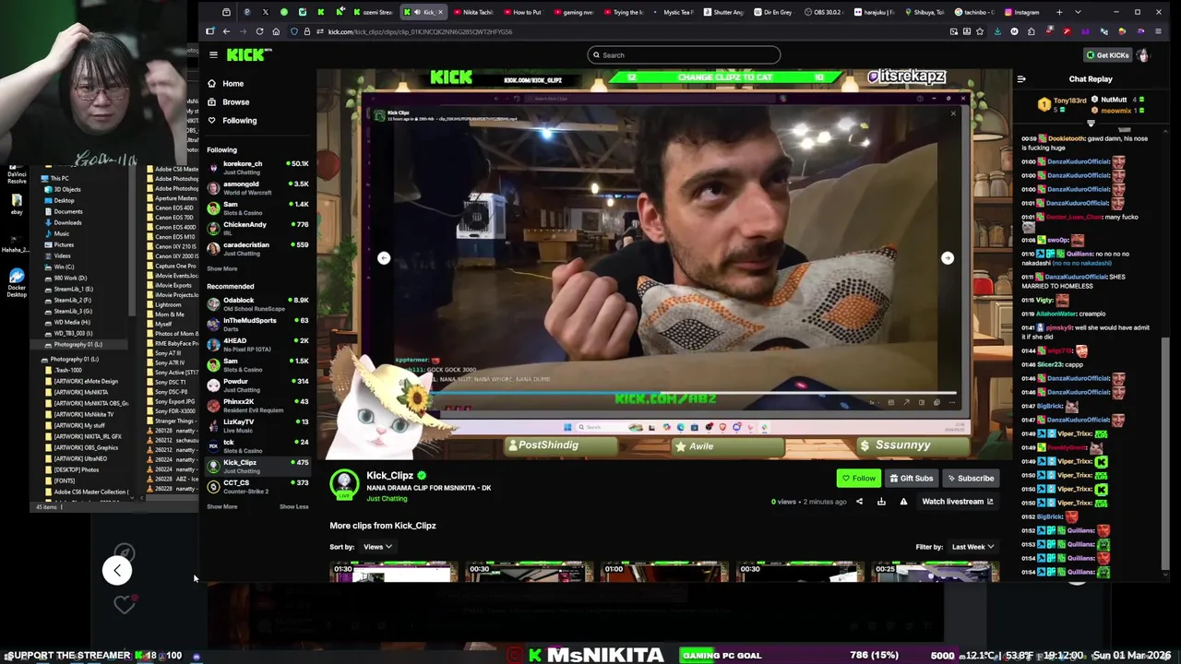Image resolution: width=1181 pixels, height=664 pixels.
Task: Click the report warning triangle icon
Action: 903,502
